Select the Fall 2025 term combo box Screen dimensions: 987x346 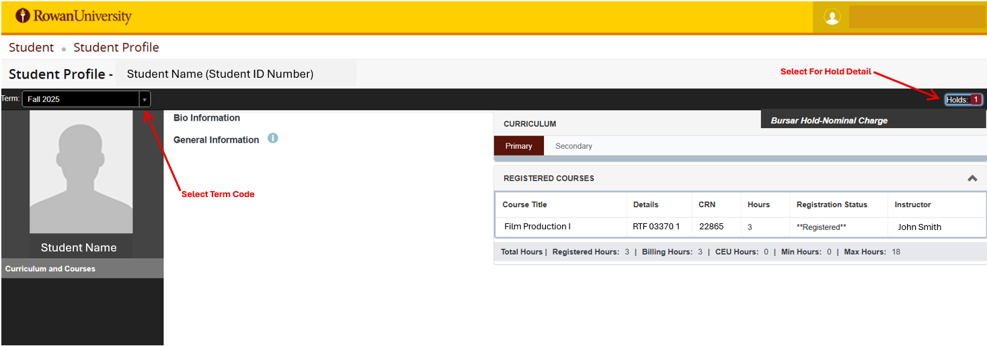pos(81,99)
